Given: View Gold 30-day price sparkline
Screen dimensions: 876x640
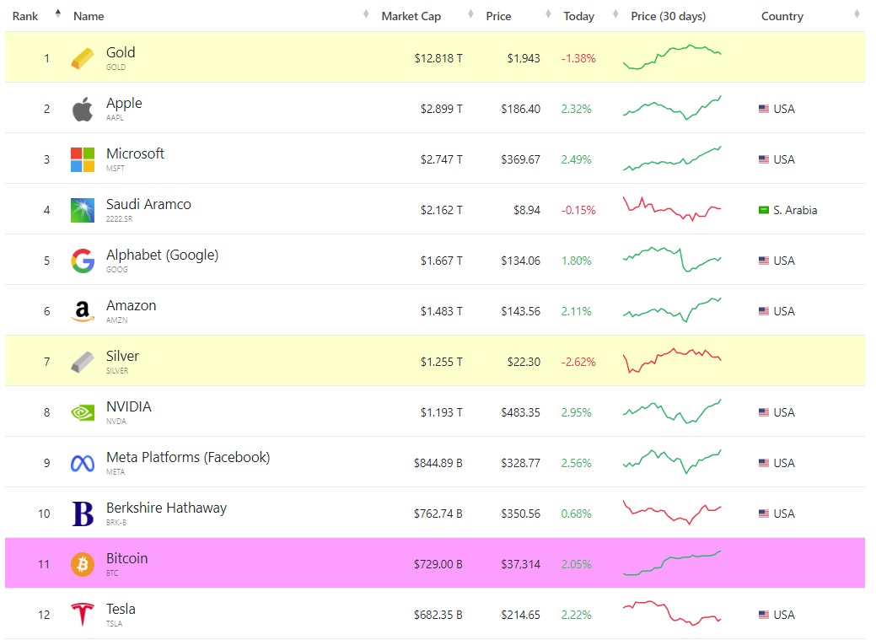Looking at the screenshot, I should click(672, 57).
